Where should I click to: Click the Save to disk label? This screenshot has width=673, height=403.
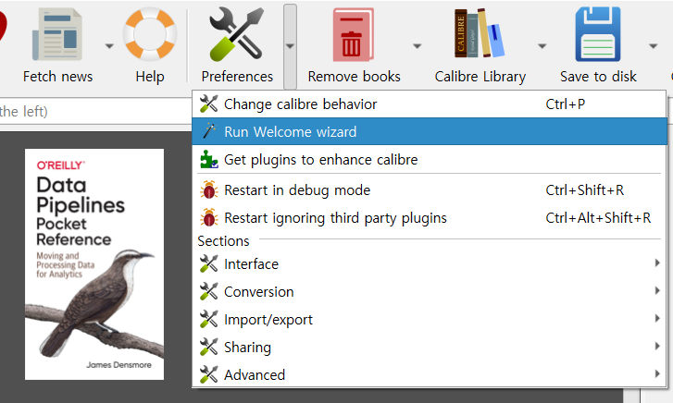coord(598,77)
